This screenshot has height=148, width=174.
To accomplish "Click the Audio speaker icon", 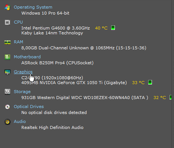I will pos(7,122).
